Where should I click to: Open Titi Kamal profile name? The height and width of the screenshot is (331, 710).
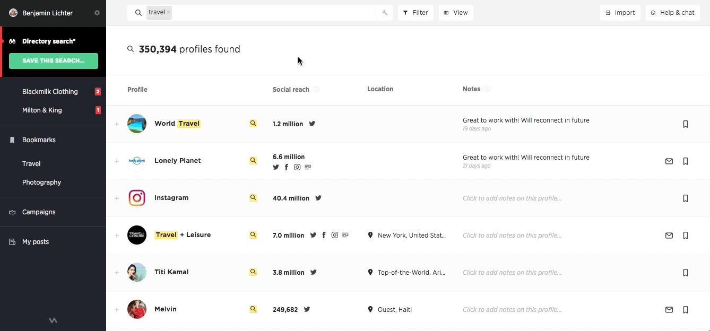coord(171,272)
